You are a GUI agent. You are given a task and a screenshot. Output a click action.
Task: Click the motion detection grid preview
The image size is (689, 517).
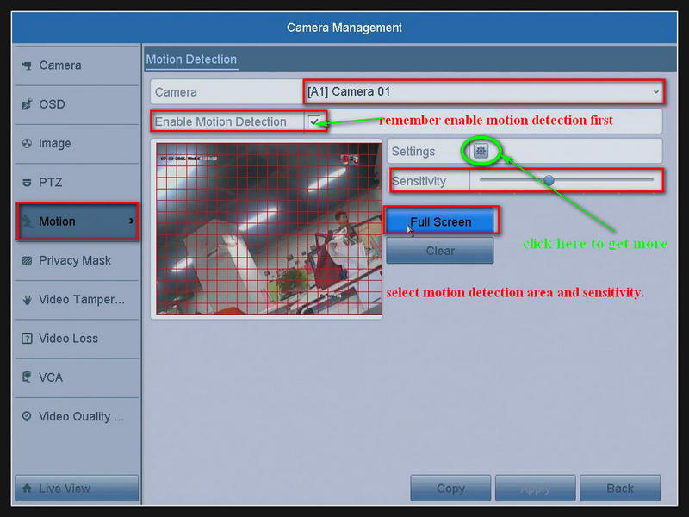coord(269,228)
